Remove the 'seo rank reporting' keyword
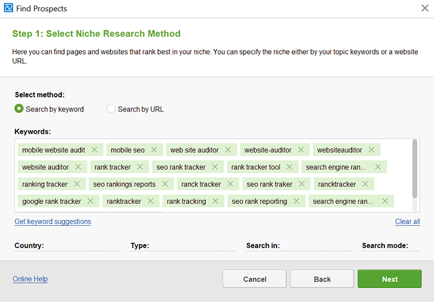Viewport: 434px width, 302px height. pos(296,201)
